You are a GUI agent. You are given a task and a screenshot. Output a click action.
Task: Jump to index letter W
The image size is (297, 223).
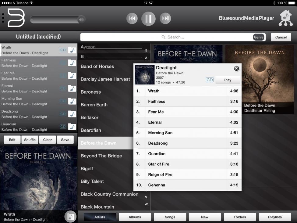[x=146, y=204]
